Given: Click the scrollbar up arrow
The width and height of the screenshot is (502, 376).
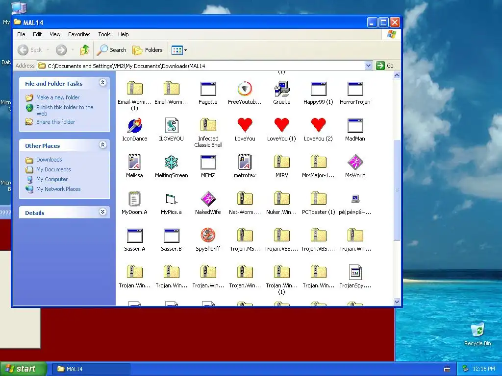Looking at the screenshot, I should coord(397,75).
